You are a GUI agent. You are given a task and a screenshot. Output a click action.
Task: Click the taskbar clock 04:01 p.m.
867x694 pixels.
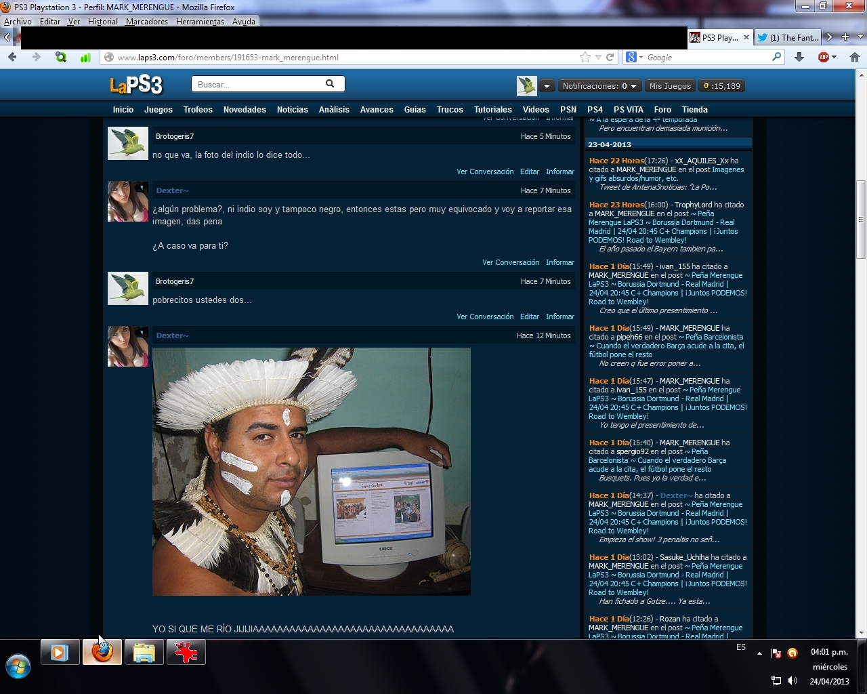click(x=829, y=652)
